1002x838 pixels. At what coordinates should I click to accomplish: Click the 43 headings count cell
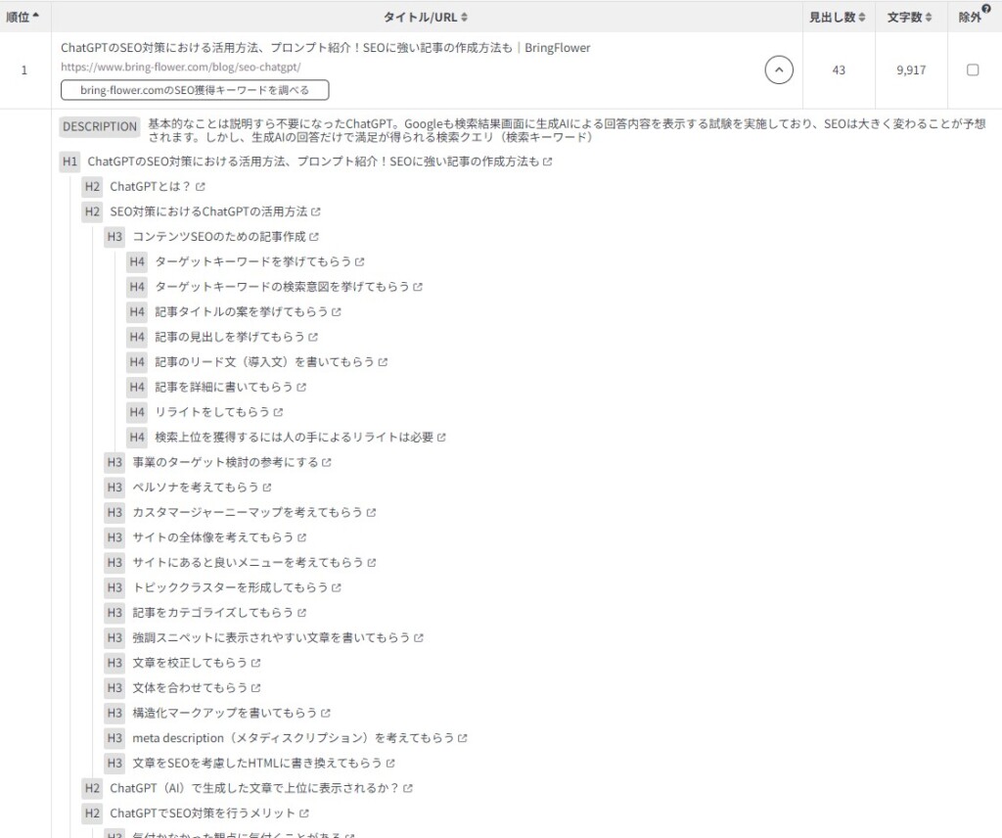[839, 70]
